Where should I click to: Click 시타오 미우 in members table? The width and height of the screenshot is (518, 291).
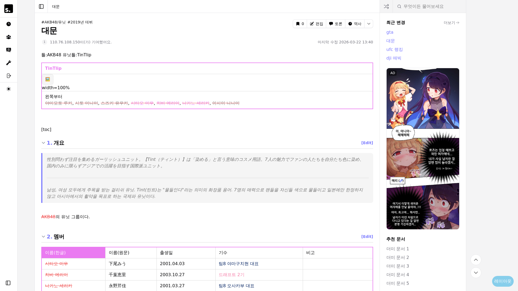pyautogui.click(x=56, y=264)
